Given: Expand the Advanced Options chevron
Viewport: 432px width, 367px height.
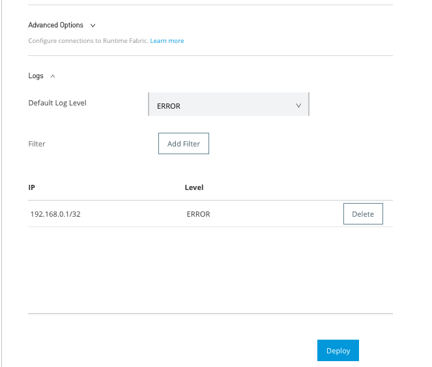Looking at the screenshot, I should [93, 25].
